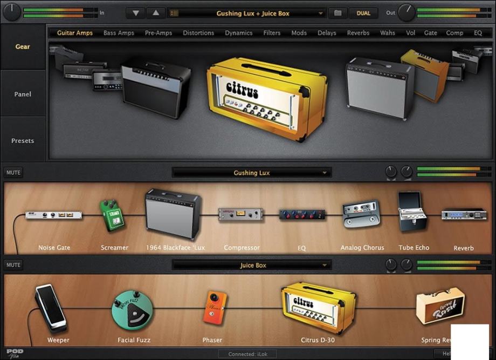Click the Weeper wah pedal
The width and height of the screenshot is (496, 360).
[x=51, y=307]
